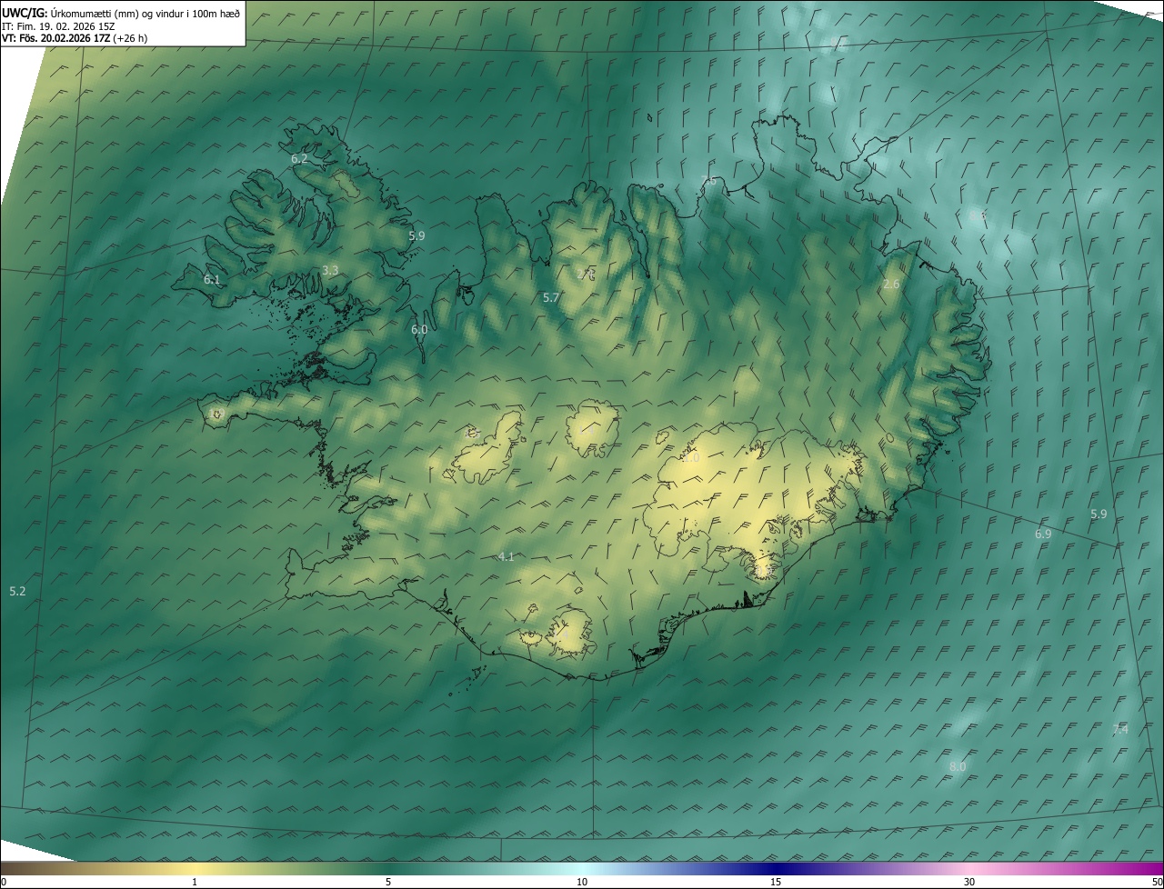
Task: Click the 7.4 value on the map
Action: (x=1120, y=730)
